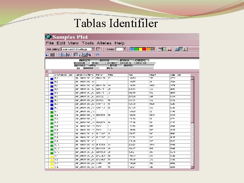Toggle the blue dye button
The image size is (244, 183).
(132, 49)
